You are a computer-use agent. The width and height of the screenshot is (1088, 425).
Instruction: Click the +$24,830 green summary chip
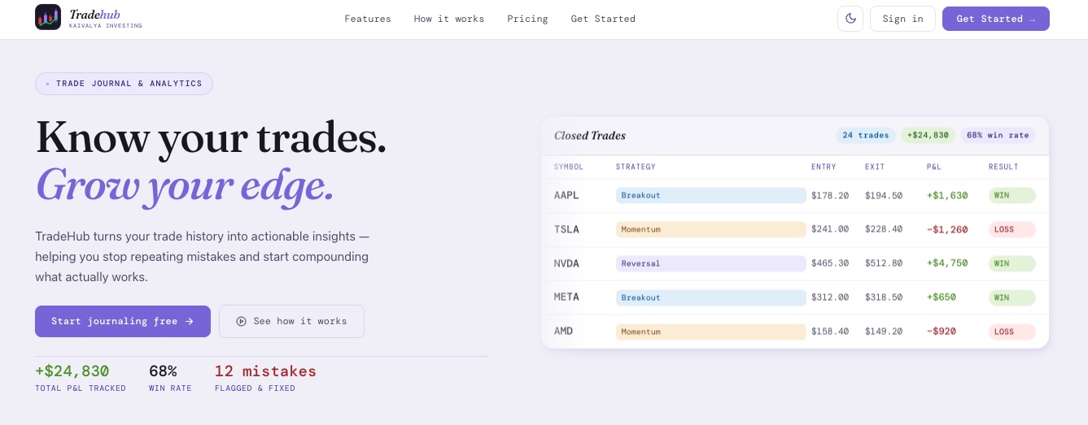click(x=929, y=135)
